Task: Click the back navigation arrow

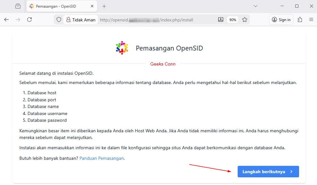Action: tap(6, 19)
